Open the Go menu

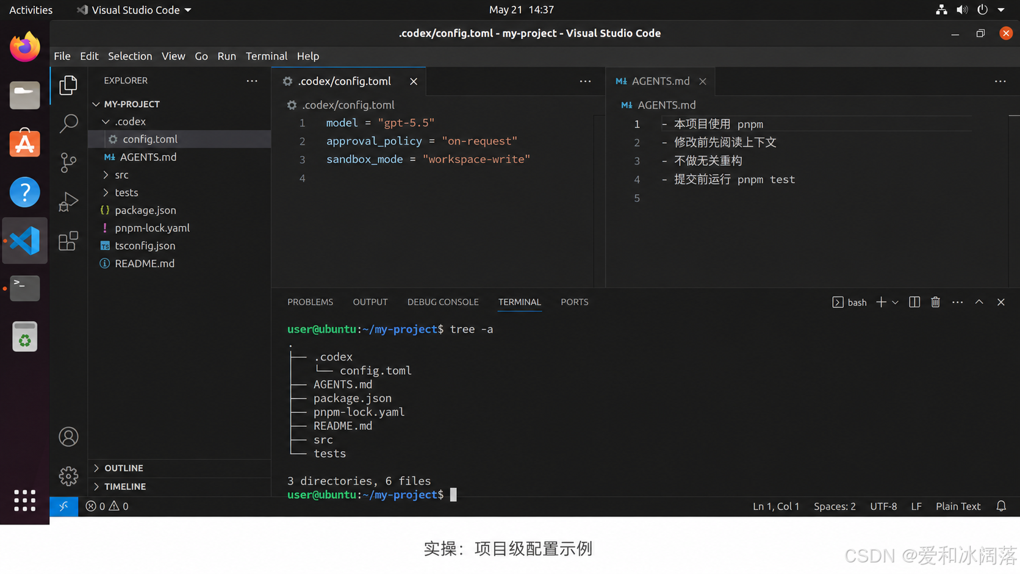(x=201, y=56)
